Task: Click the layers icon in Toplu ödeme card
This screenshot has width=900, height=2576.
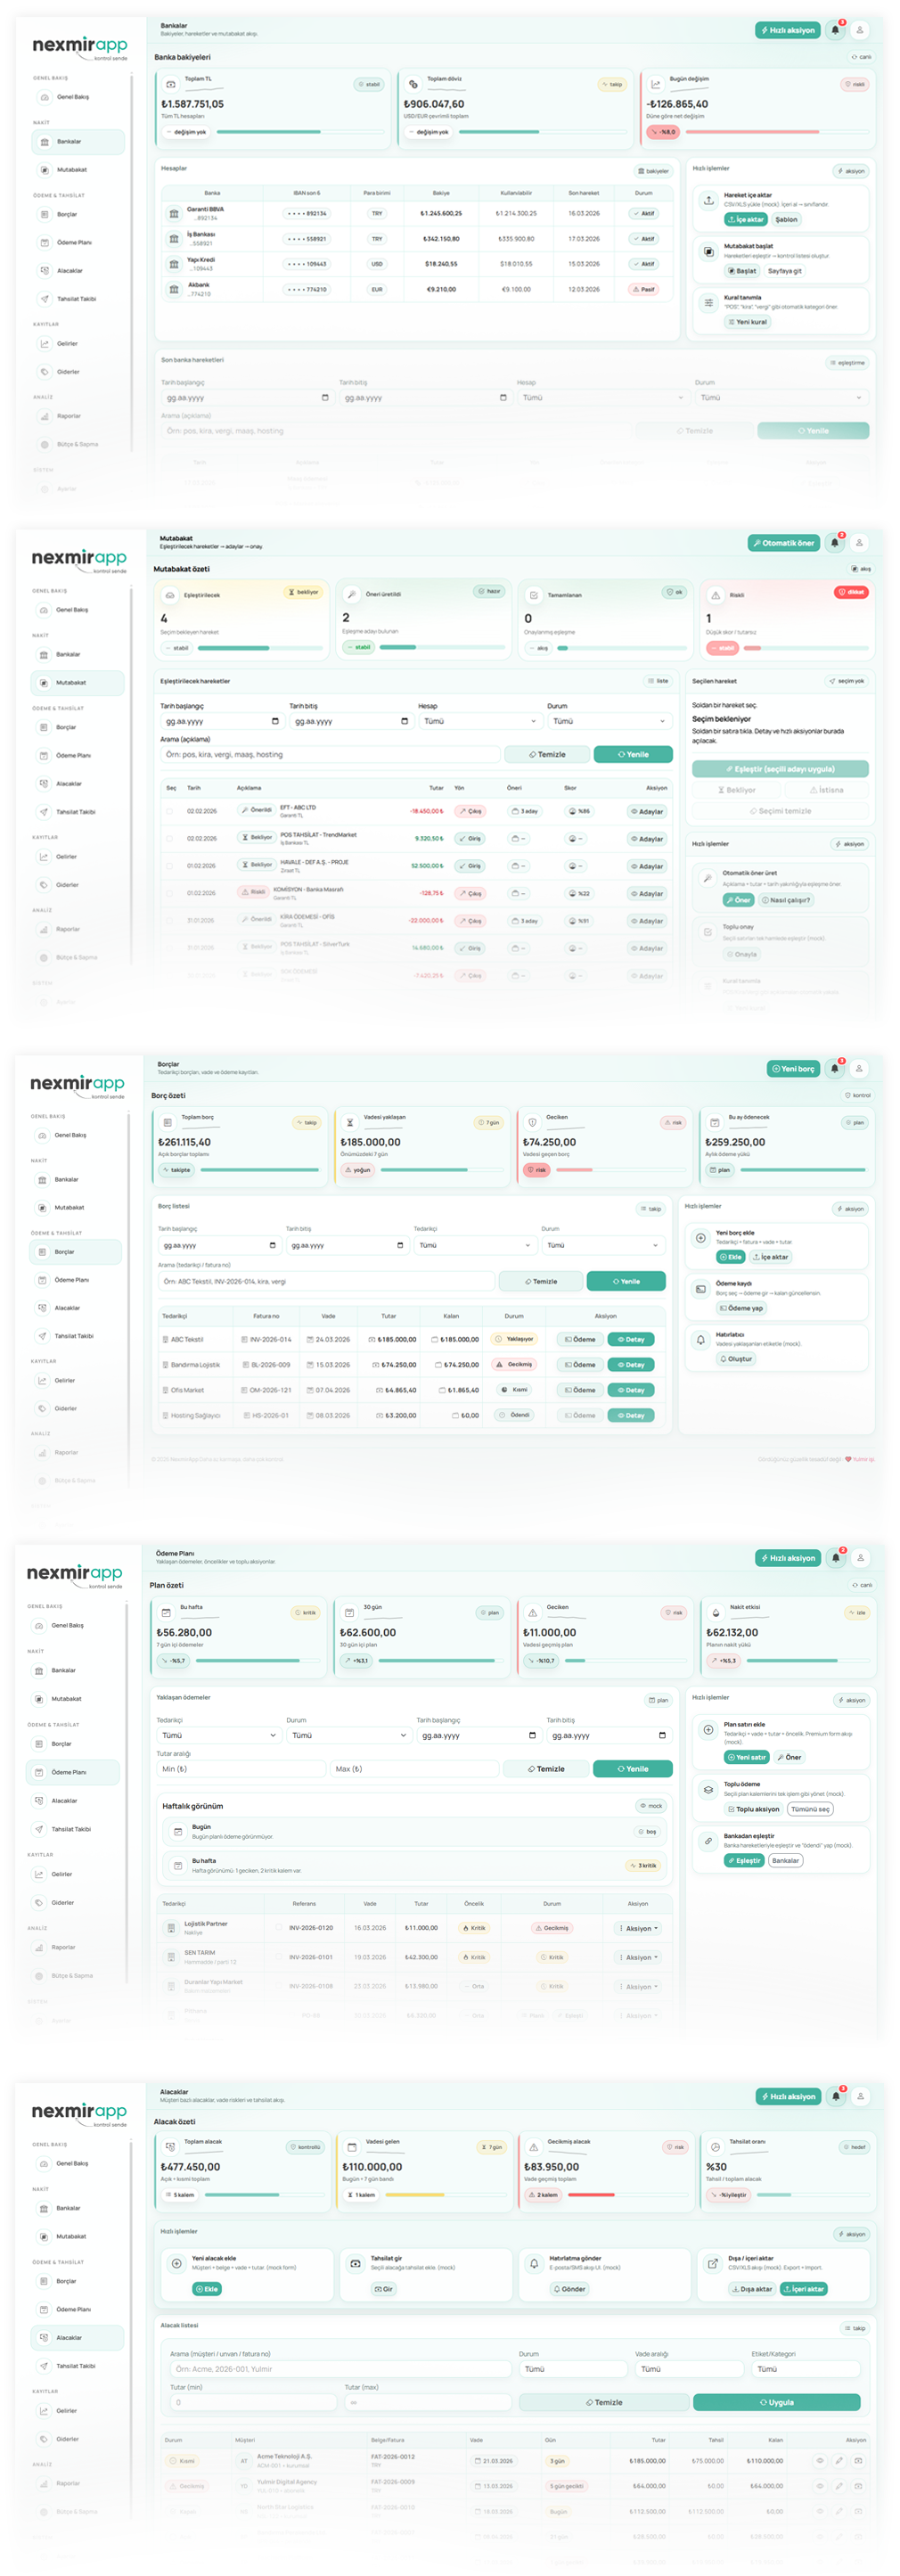Action: pyautogui.click(x=708, y=1789)
